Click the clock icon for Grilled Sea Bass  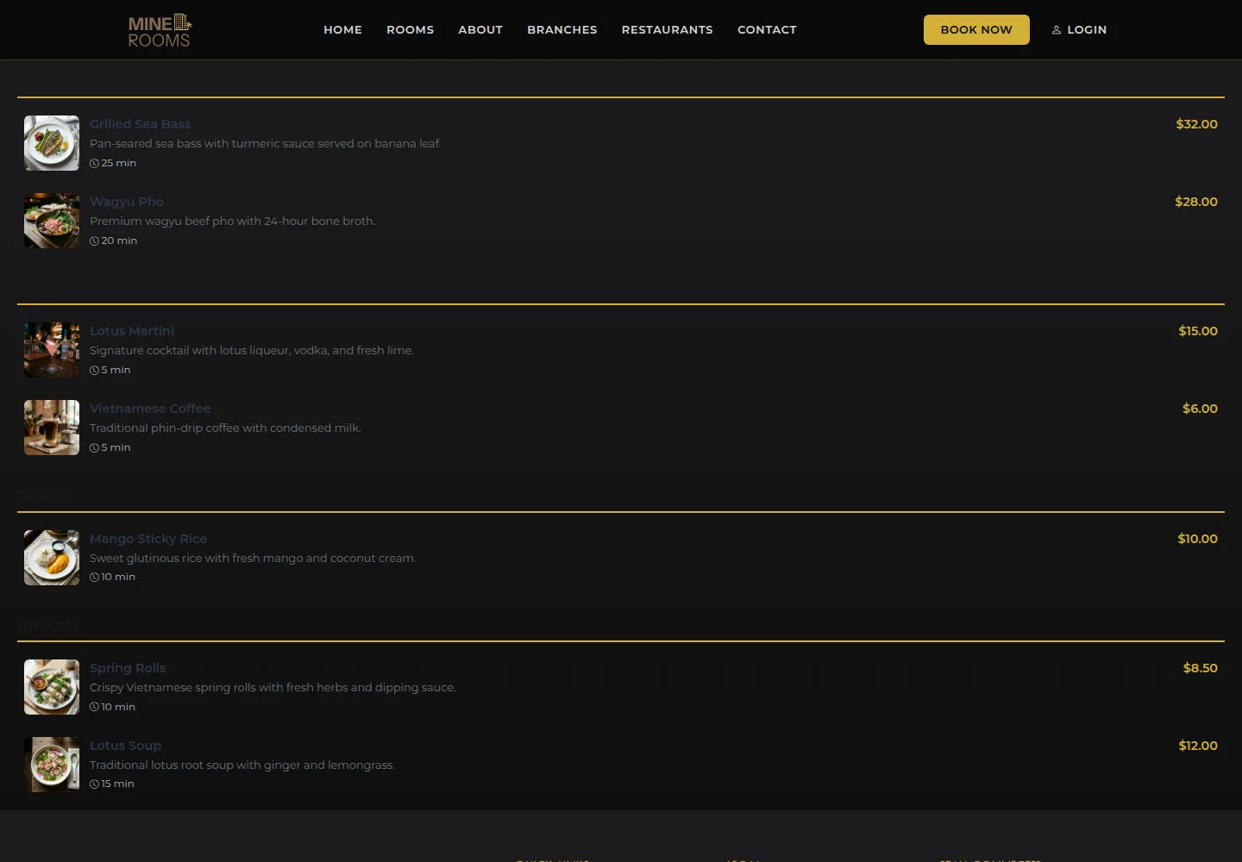point(95,164)
